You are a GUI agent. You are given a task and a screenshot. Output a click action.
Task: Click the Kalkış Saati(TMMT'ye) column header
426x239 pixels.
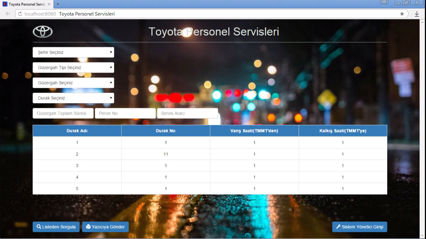coord(343,131)
